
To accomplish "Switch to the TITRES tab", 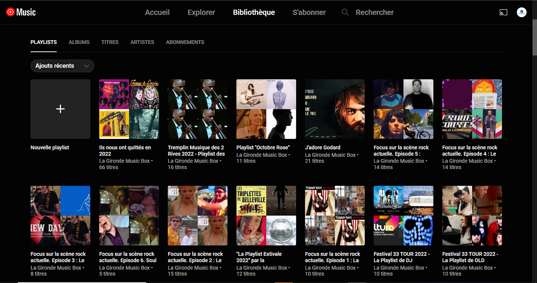I will point(110,42).
